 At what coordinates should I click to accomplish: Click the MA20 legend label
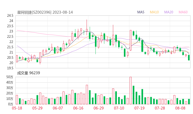click(169, 12)
